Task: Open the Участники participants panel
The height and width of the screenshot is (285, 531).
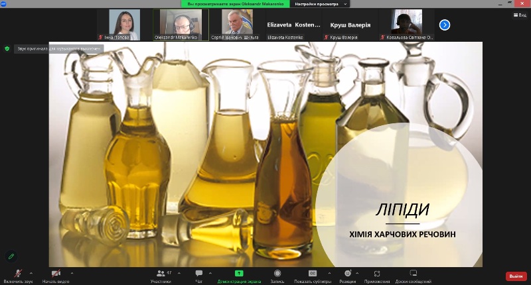Action: (x=161, y=276)
